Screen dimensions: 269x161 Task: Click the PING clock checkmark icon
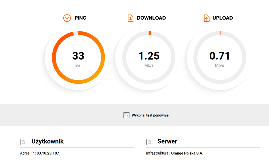pos(67,18)
